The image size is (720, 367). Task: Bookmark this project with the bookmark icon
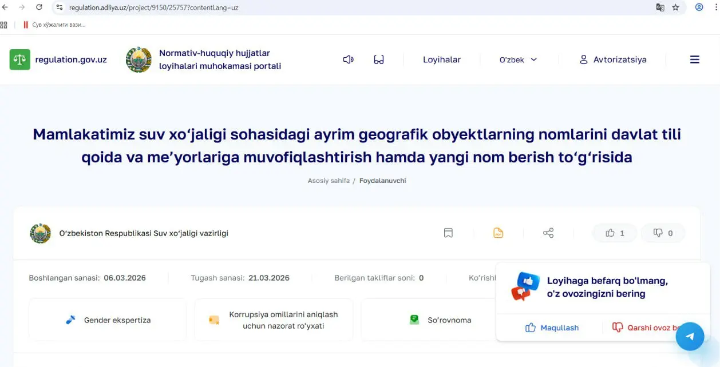pos(448,233)
